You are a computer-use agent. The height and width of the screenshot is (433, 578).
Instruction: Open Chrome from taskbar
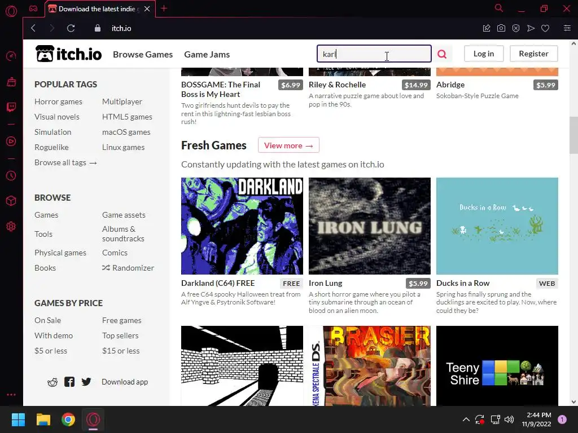[x=68, y=419]
